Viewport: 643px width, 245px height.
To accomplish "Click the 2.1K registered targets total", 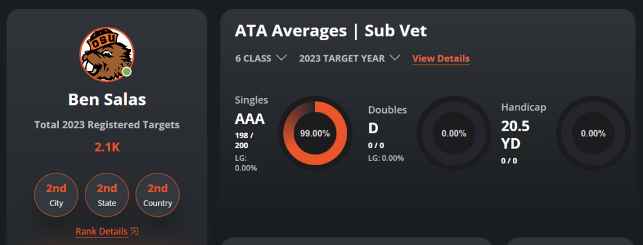I will coord(107,148).
